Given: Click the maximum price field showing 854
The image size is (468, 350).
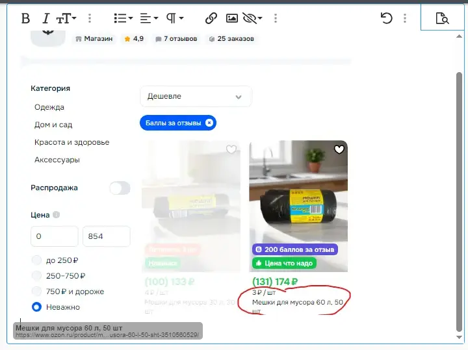Looking at the screenshot, I should pos(106,236).
